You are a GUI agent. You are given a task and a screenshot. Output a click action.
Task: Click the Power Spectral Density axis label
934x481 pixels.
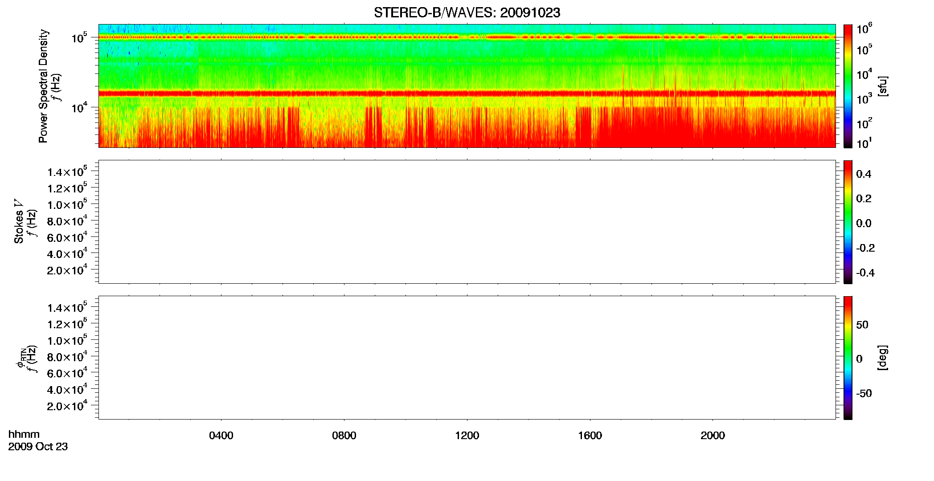coord(43,86)
